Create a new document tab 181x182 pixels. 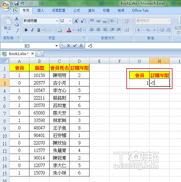40,54
